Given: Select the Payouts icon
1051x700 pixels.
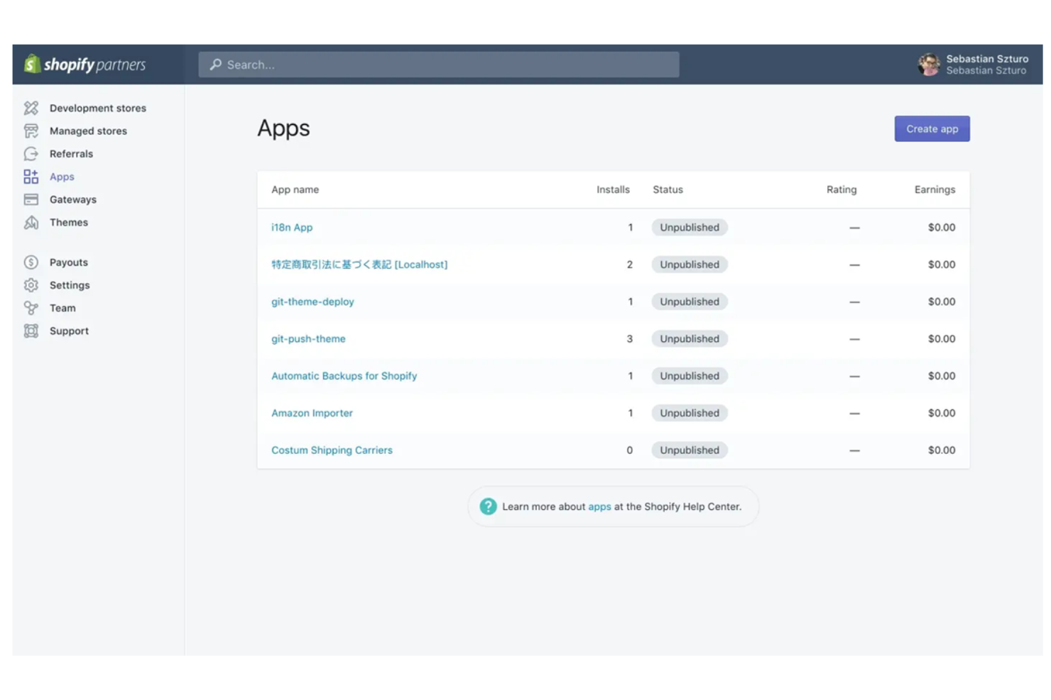Looking at the screenshot, I should (x=31, y=262).
